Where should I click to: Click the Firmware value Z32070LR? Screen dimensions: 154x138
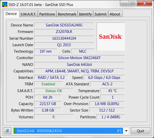tap(64, 32)
